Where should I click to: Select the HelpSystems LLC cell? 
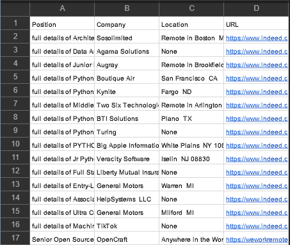point(127,198)
